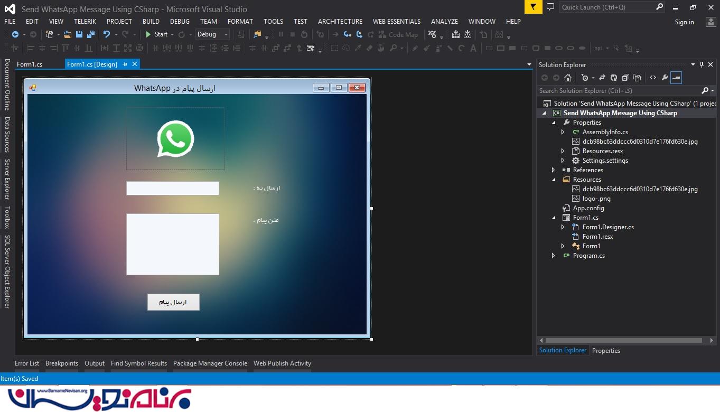Click the Save All toolbar icon

point(90,34)
